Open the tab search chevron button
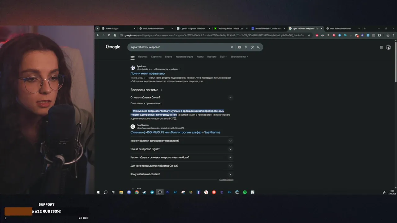The width and height of the screenshot is (397, 223). tap(97, 28)
